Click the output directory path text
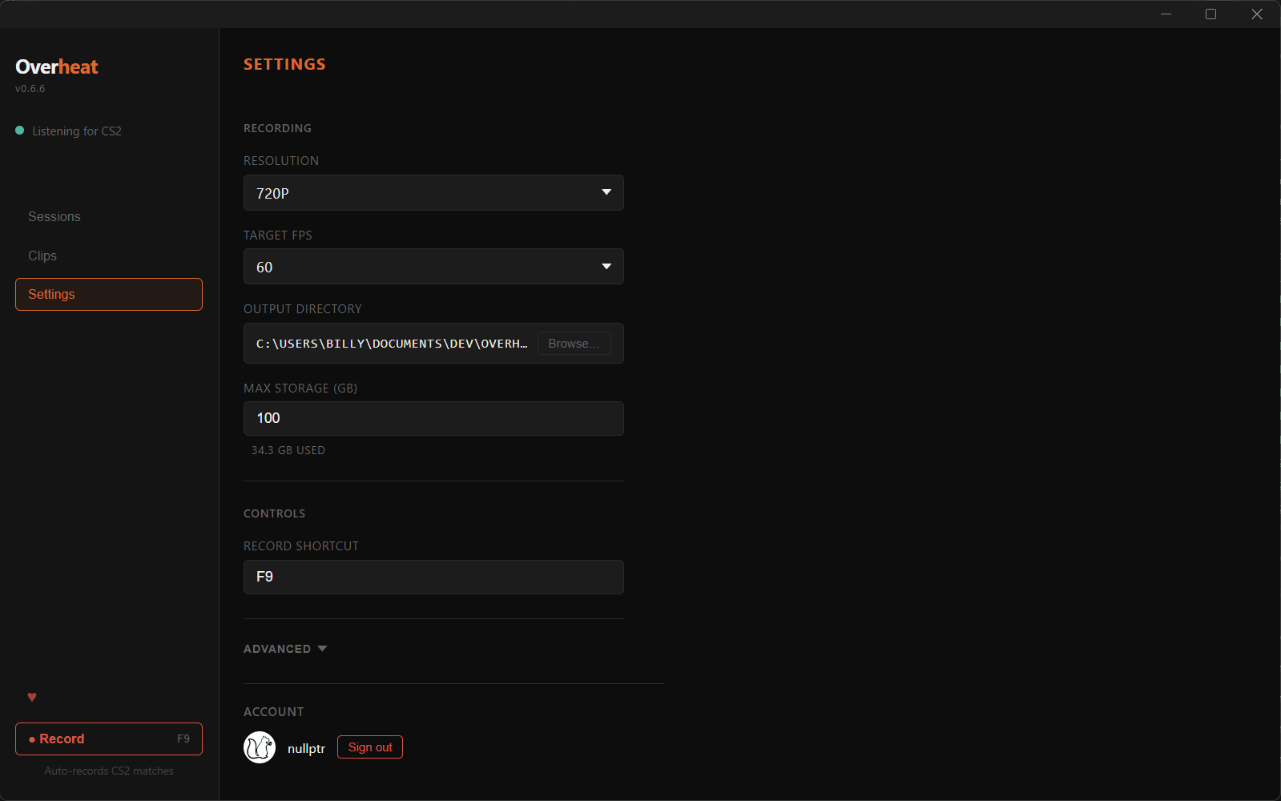The image size is (1281, 801). click(392, 344)
